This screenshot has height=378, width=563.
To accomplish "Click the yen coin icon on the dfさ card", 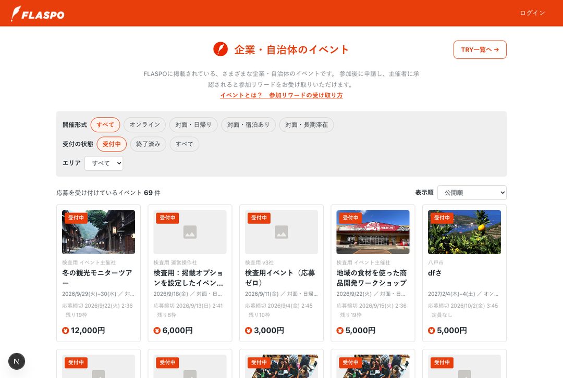I will (x=432, y=331).
